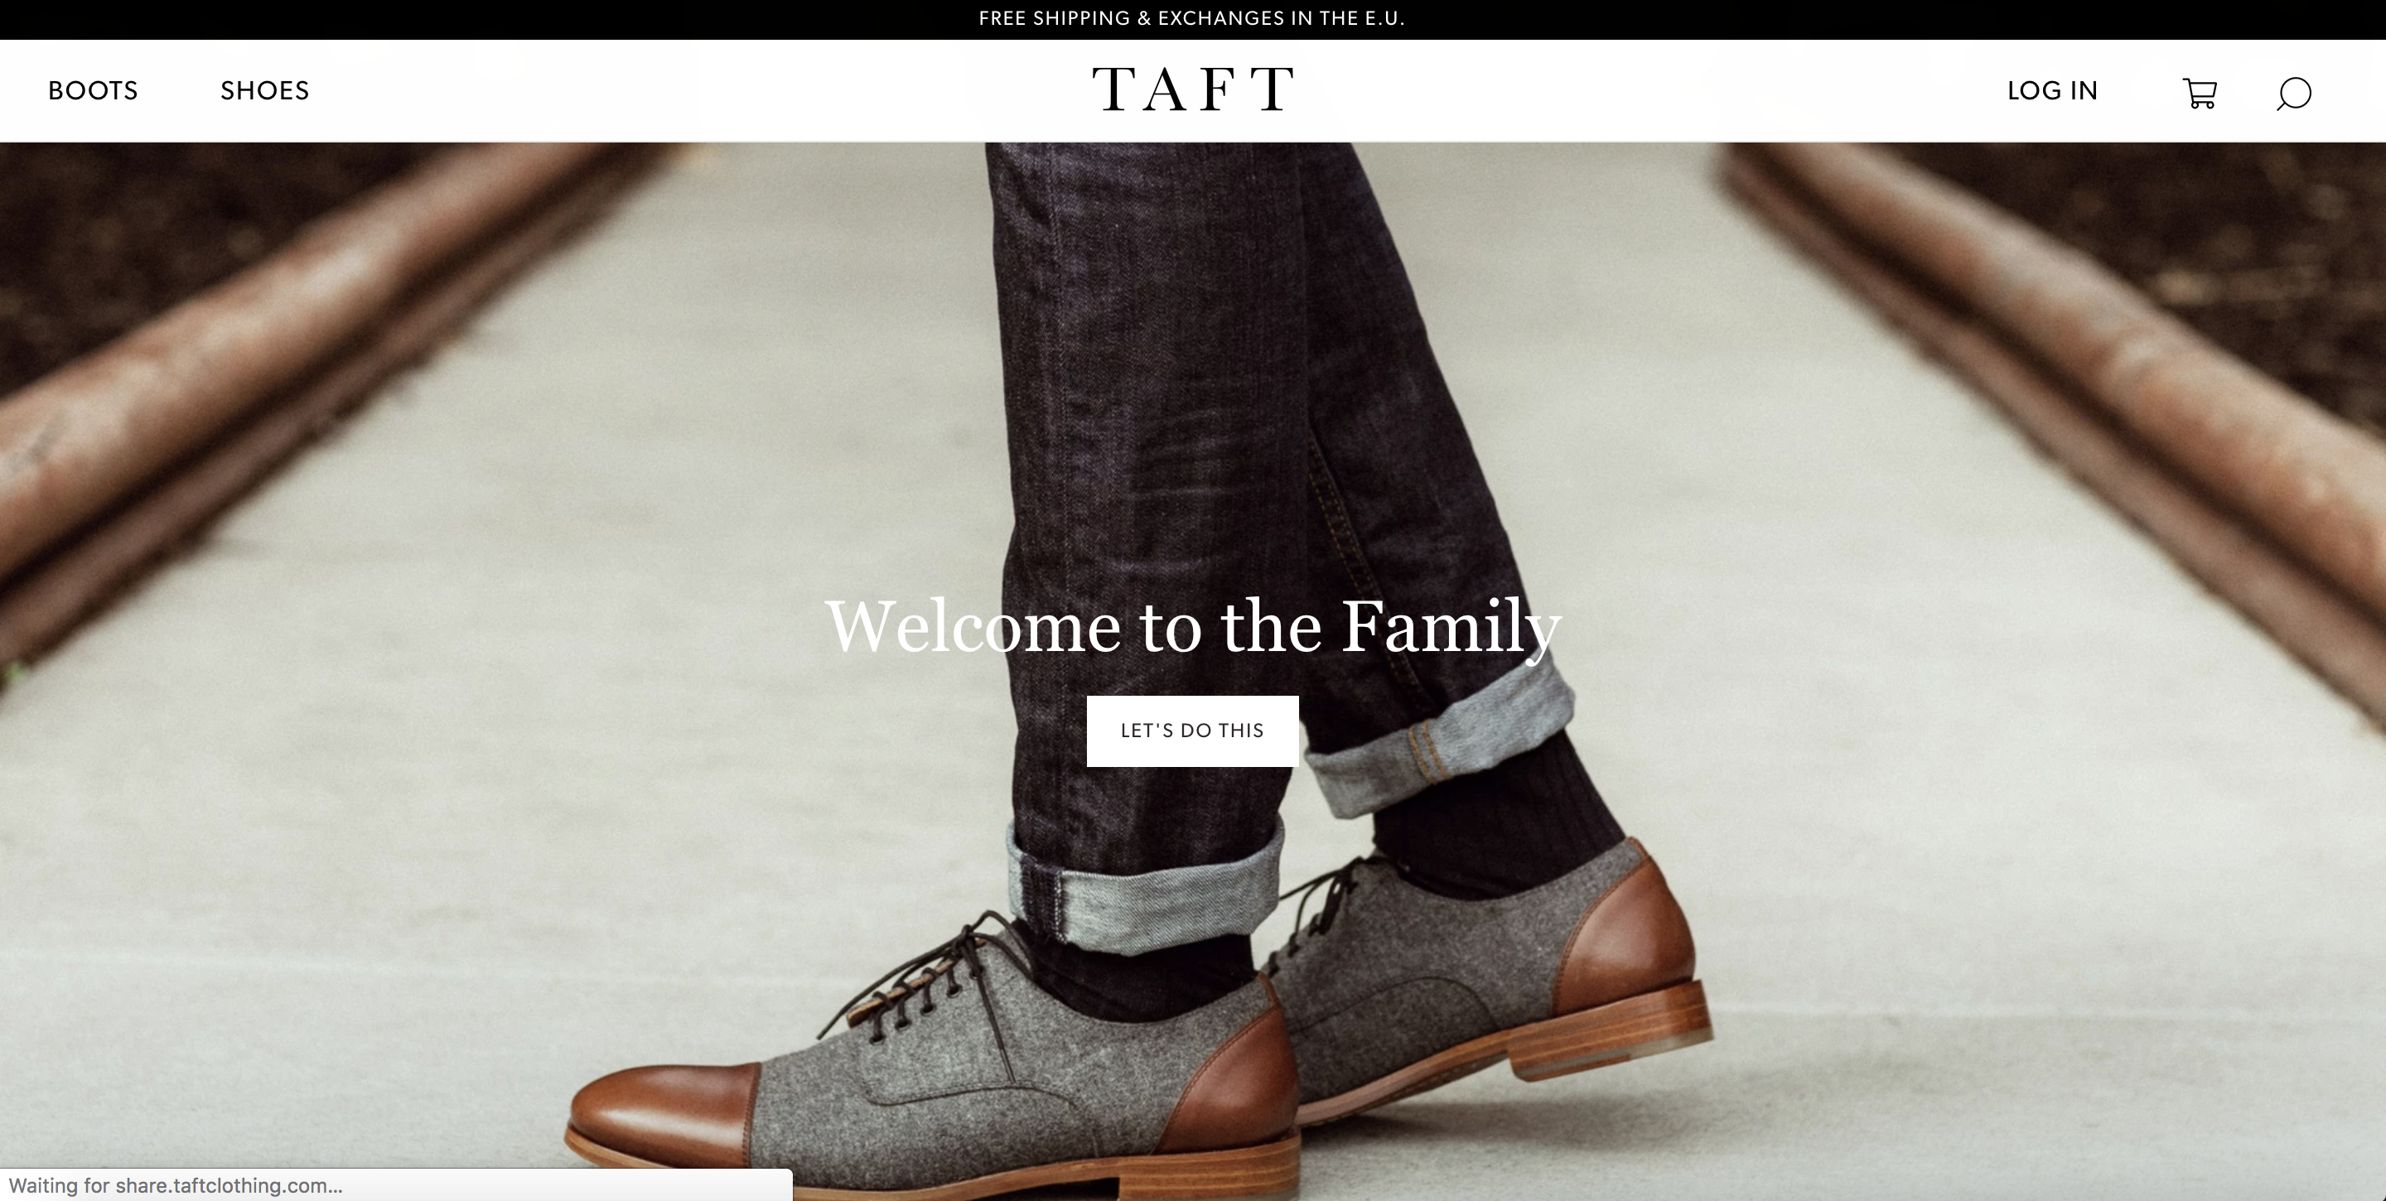Click the LOG IN link
The image size is (2386, 1201).
pyautogui.click(x=2053, y=91)
